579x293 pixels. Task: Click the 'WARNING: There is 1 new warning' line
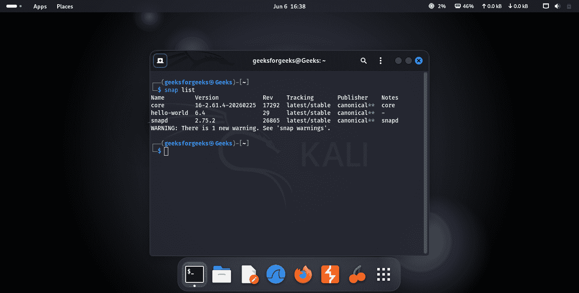point(241,128)
